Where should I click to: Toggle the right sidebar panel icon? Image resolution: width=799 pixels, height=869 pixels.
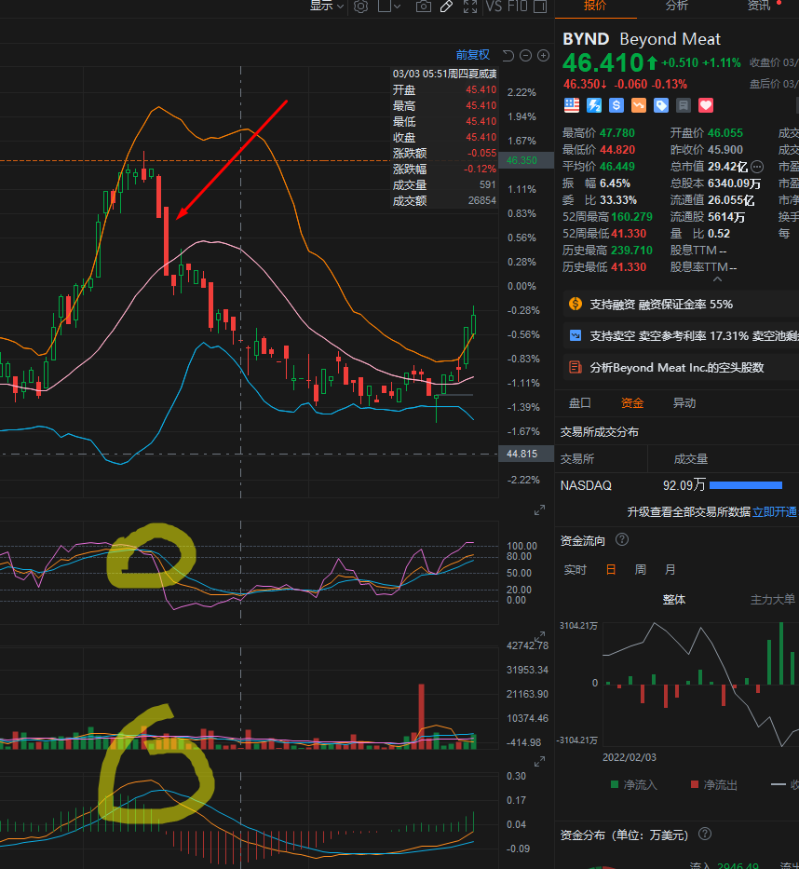(540, 7)
